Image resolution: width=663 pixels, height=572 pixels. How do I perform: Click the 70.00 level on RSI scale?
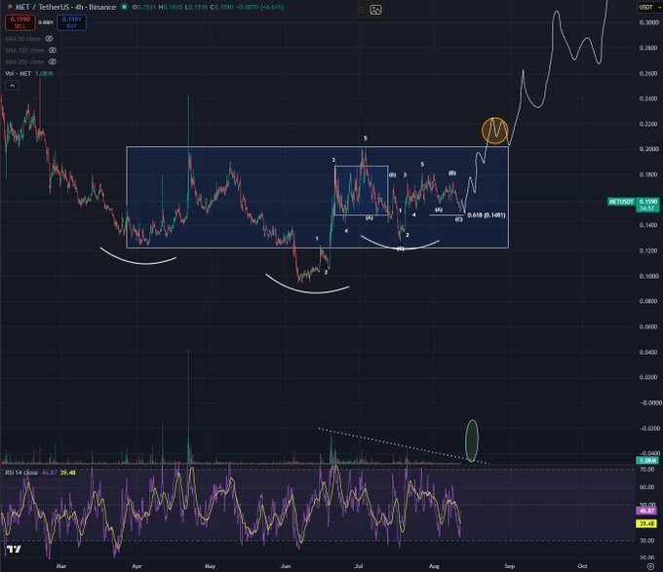[647, 470]
